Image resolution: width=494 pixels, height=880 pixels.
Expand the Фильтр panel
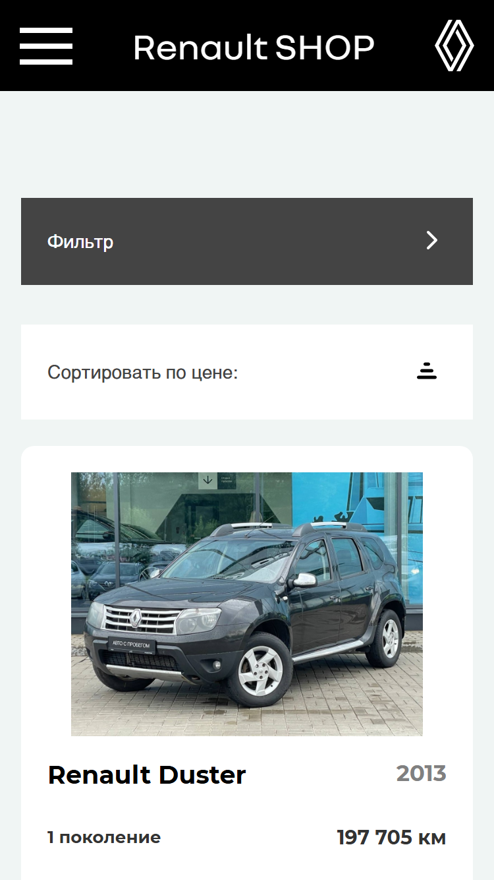pyautogui.click(x=247, y=241)
